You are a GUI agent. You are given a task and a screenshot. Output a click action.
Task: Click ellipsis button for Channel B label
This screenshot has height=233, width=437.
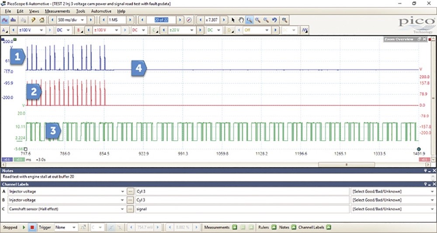(x=130, y=200)
